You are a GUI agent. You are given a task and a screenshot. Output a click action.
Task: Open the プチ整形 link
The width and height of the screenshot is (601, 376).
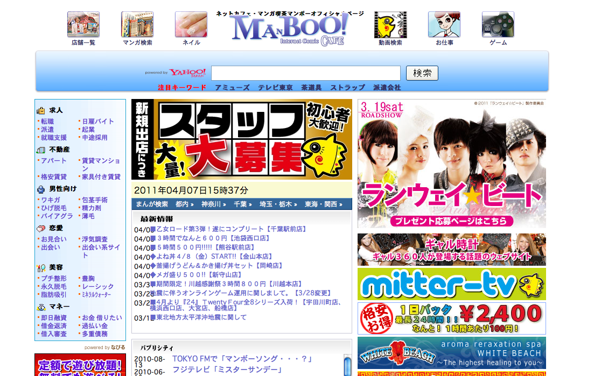pyautogui.click(x=54, y=278)
